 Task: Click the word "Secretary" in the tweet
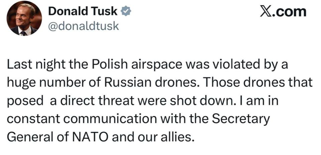[238, 119]
